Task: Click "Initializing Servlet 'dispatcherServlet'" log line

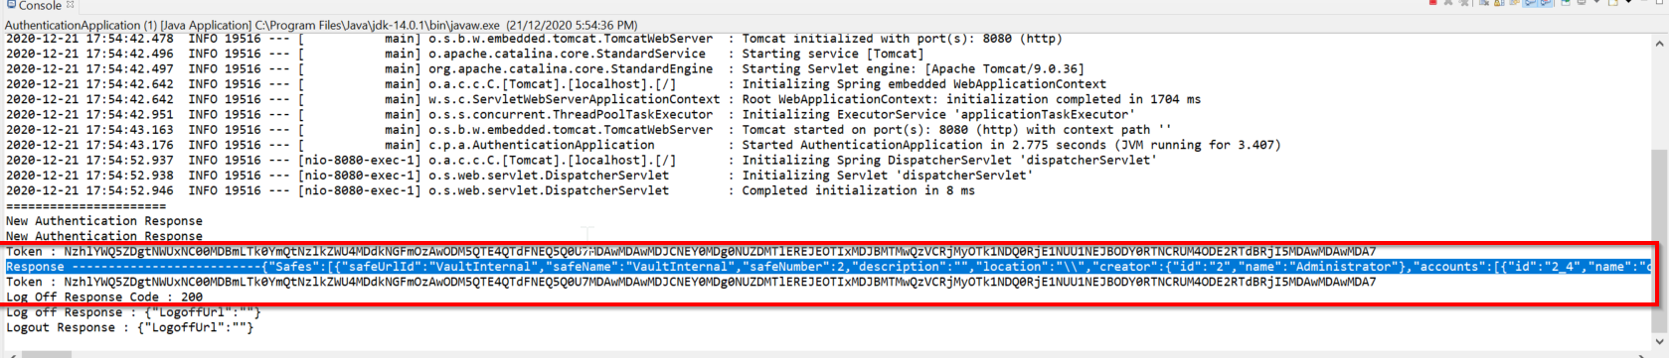Action: (x=520, y=175)
